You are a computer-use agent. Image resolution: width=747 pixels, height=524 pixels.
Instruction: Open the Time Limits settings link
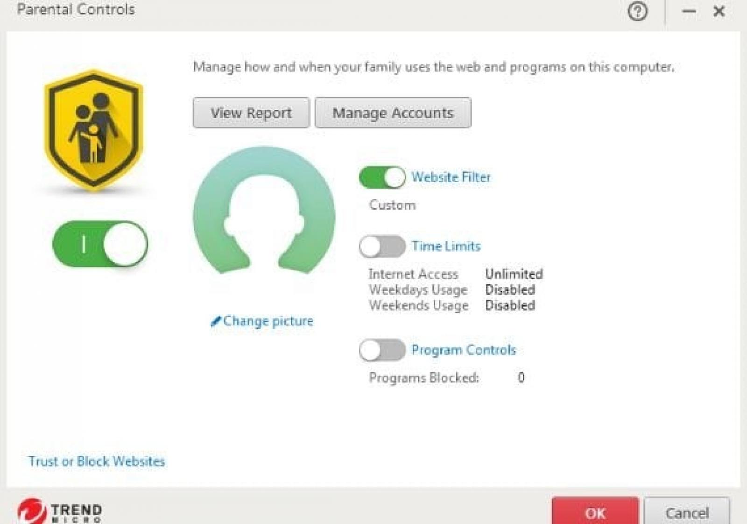click(446, 247)
